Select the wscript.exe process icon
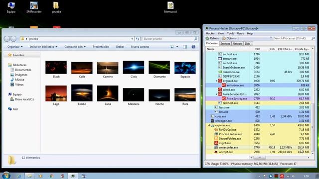The width and height of the screenshot is (319, 179). point(216,152)
